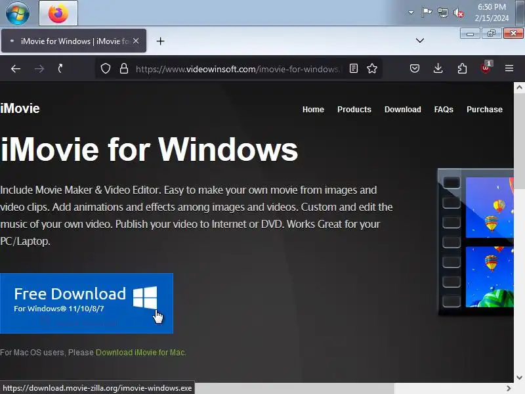Open the Action Center flag icon
The image size is (525, 394).
(x=427, y=12)
